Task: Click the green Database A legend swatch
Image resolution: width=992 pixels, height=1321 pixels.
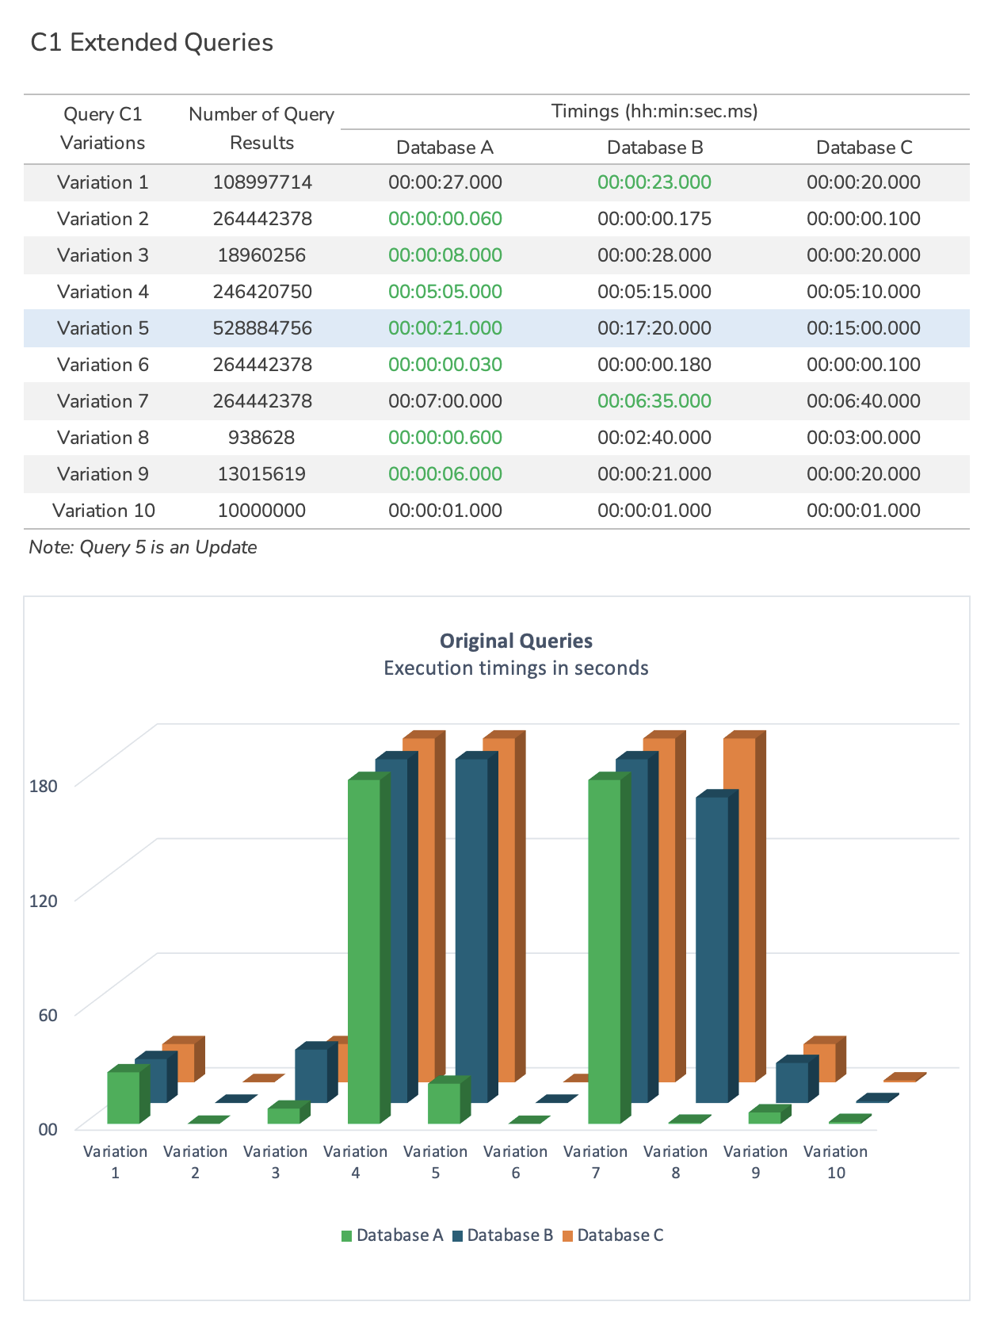Action: tap(346, 1235)
